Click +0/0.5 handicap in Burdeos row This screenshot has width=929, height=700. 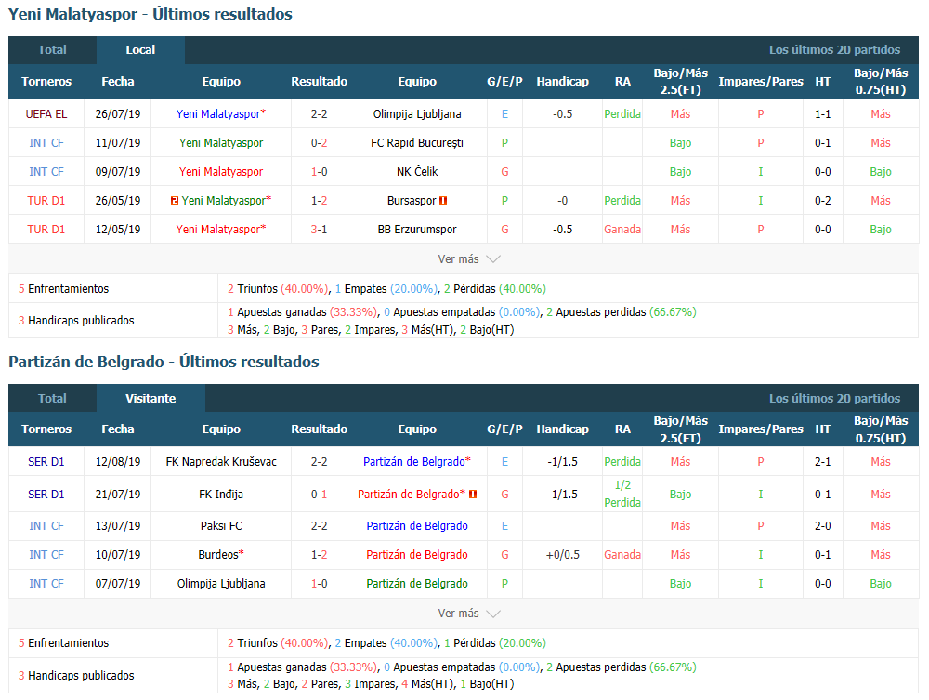(562, 555)
